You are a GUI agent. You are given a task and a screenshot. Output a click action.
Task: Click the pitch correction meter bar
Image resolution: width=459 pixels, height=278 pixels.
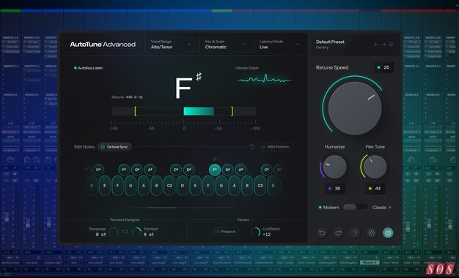coord(183,111)
